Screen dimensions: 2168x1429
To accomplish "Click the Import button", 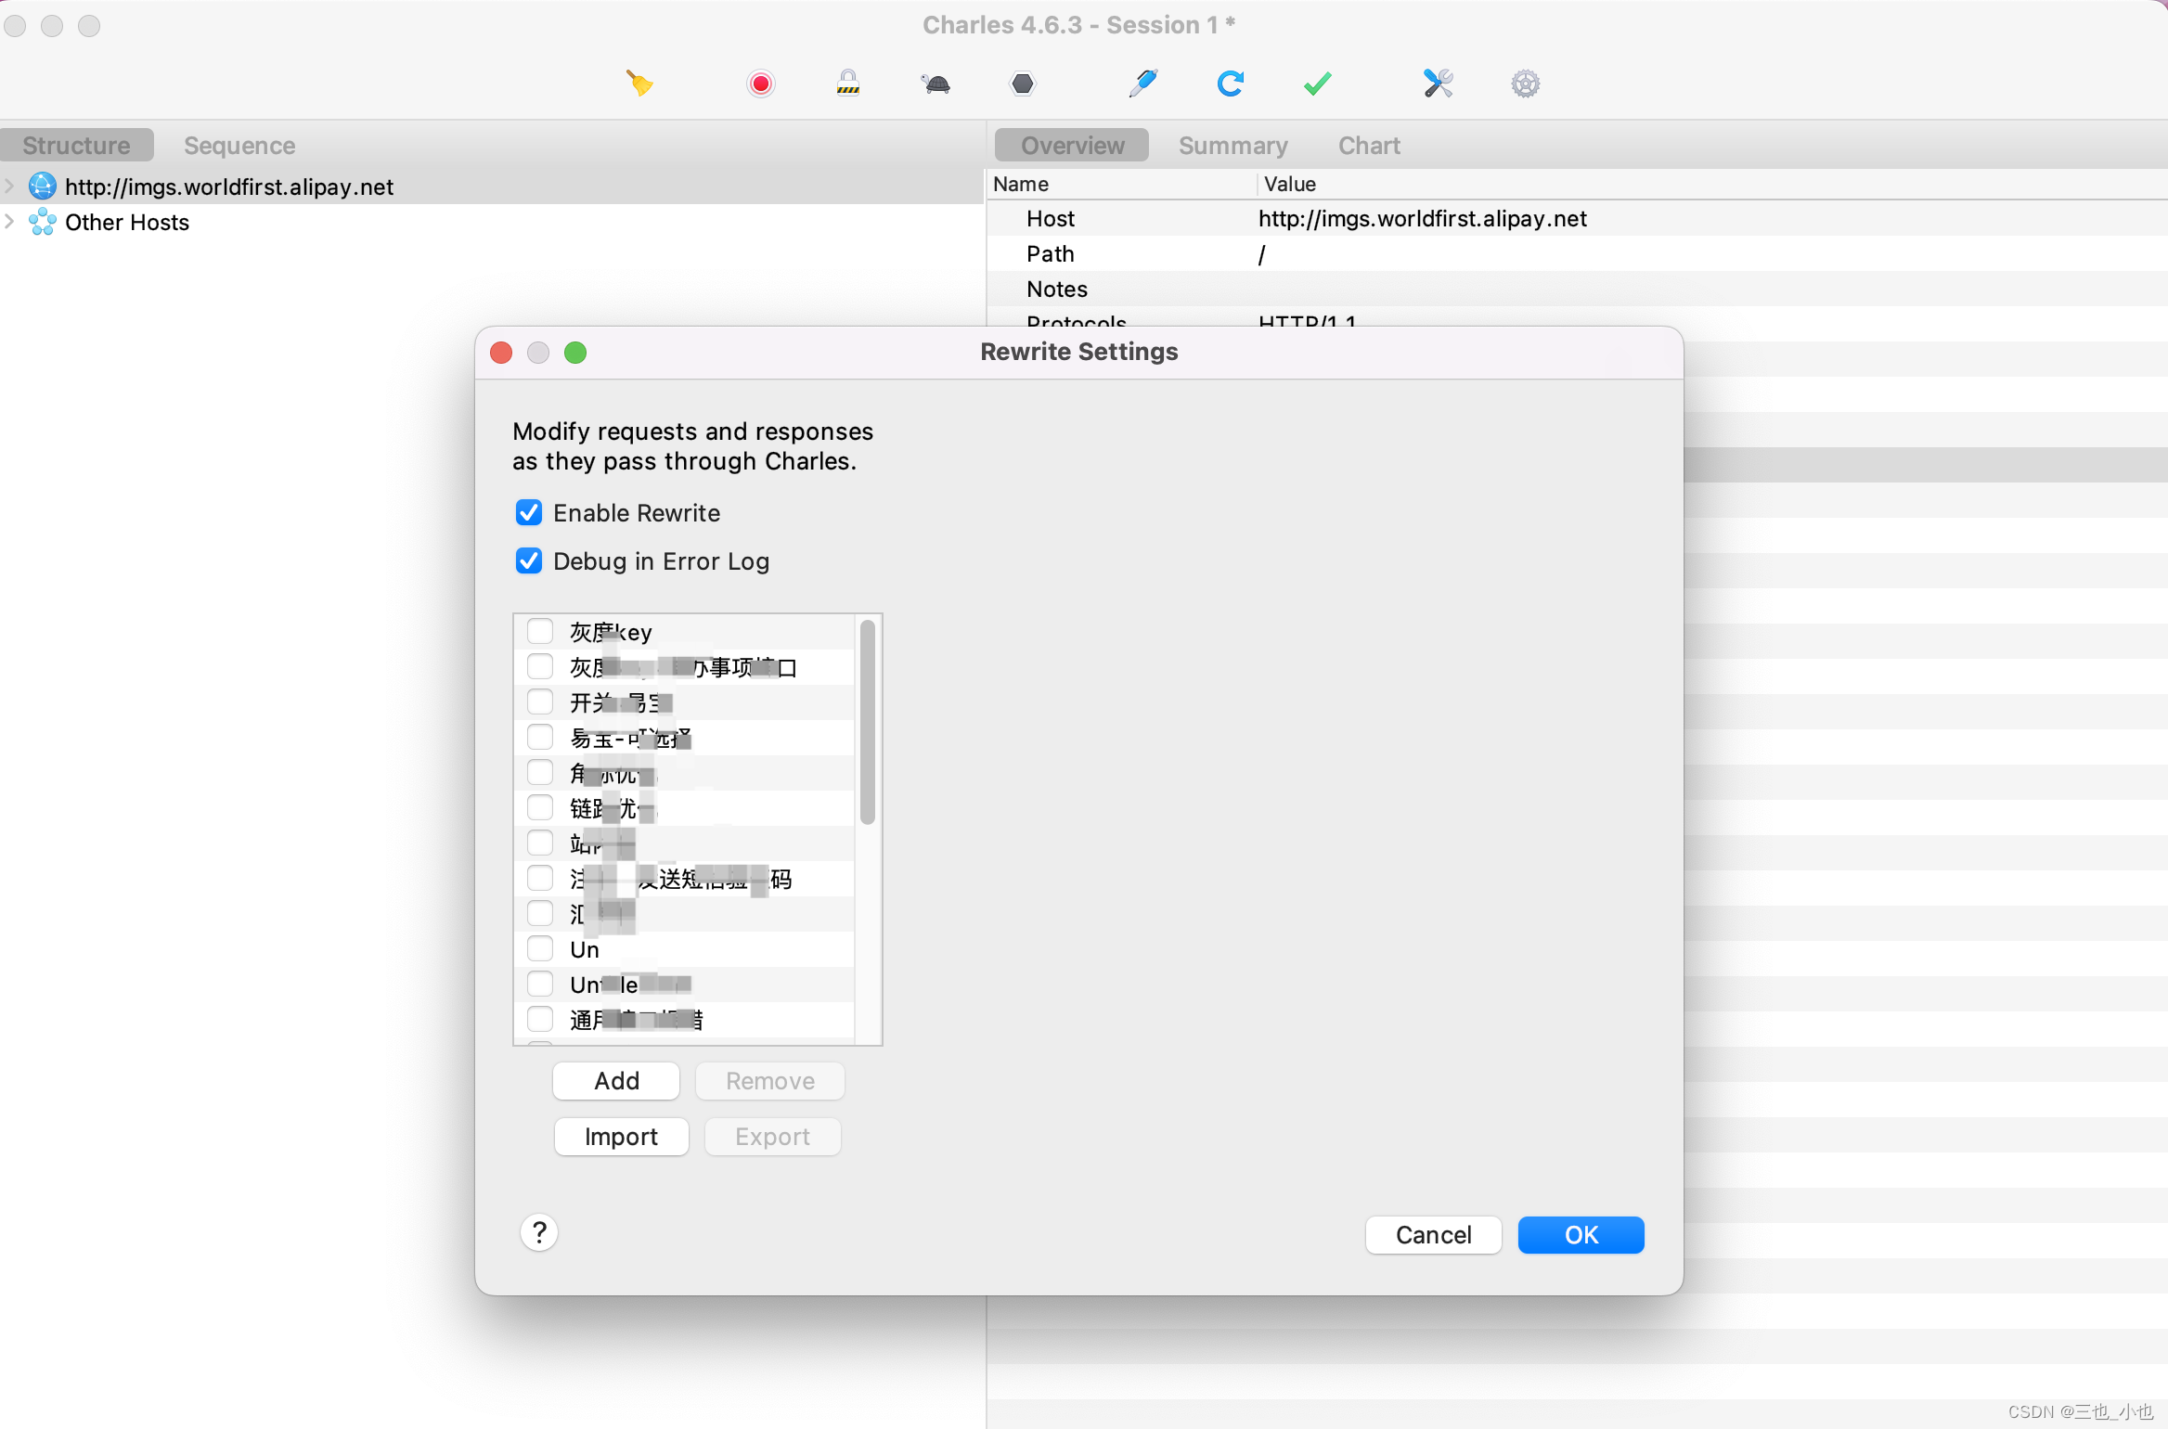I will coord(621,1137).
